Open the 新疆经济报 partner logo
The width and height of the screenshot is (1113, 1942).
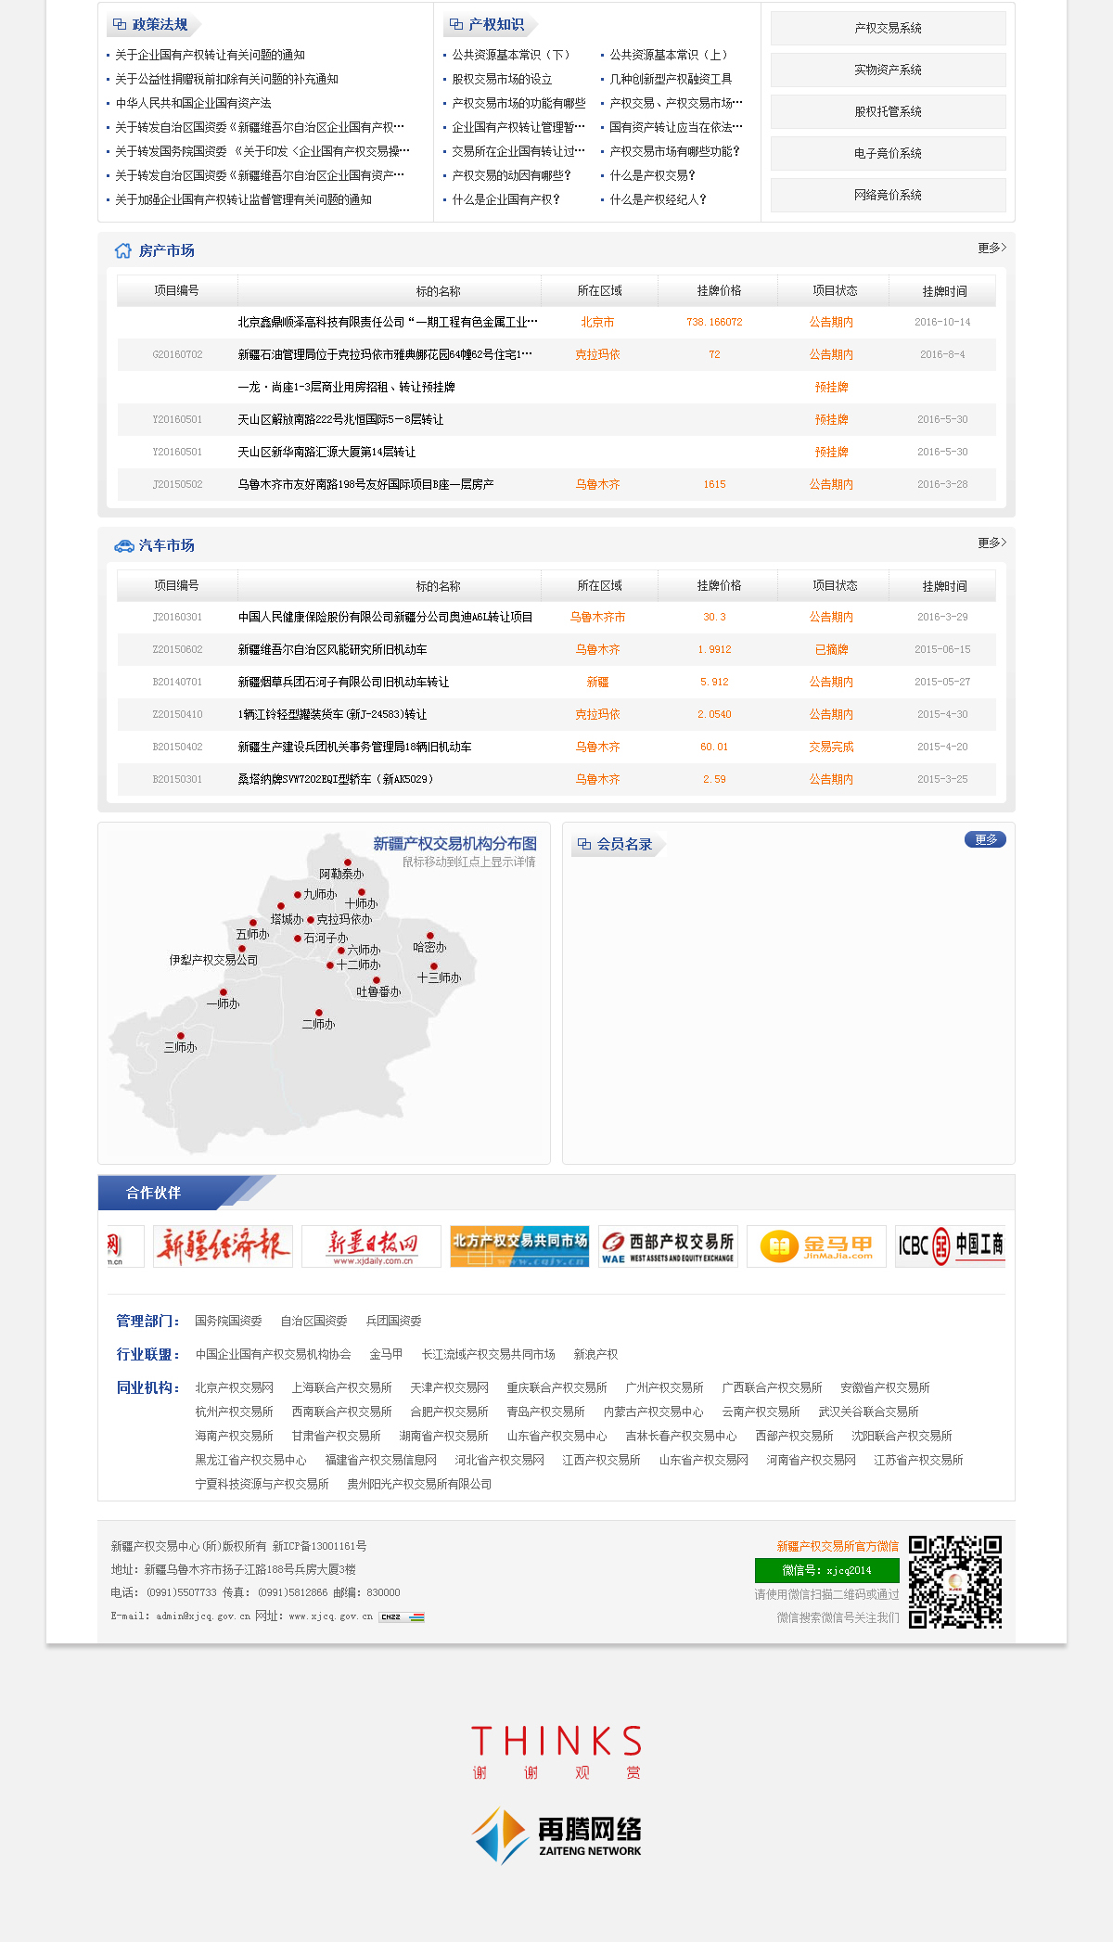pos(223,1246)
